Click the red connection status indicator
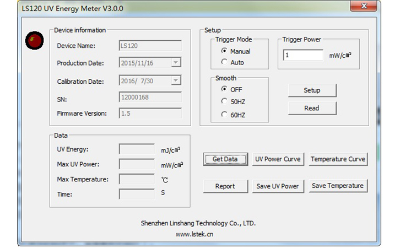Image resolution: width=400 pixels, height=248 pixels. (x=35, y=40)
